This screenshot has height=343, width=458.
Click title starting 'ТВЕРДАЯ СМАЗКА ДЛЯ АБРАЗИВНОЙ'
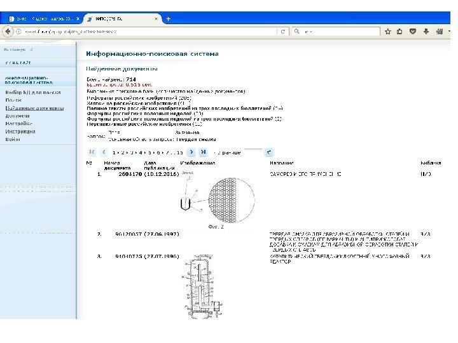pos(343,242)
